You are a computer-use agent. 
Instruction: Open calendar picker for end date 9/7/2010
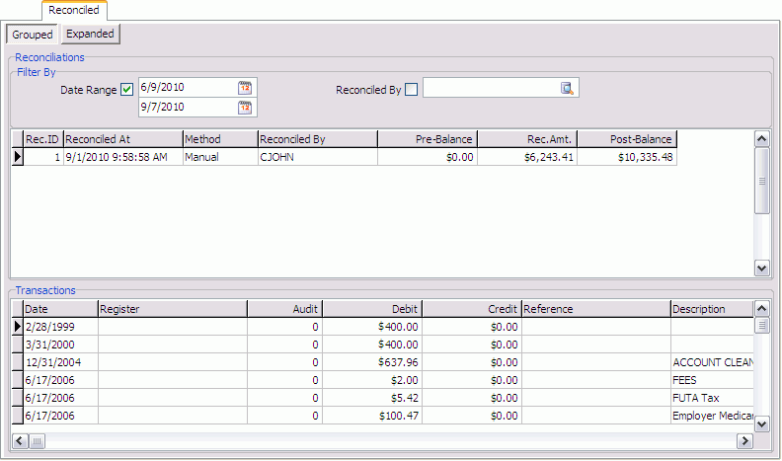pyautogui.click(x=245, y=107)
